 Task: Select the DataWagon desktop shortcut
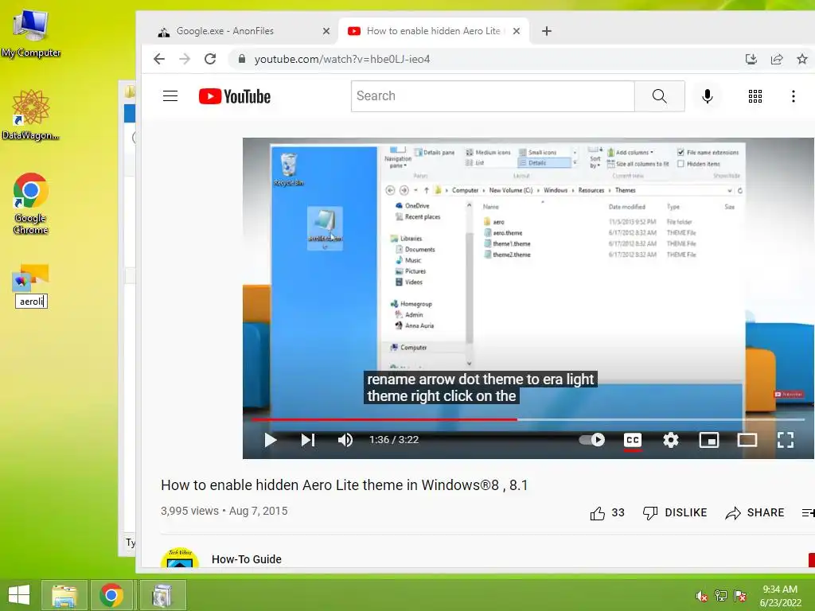(x=31, y=115)
